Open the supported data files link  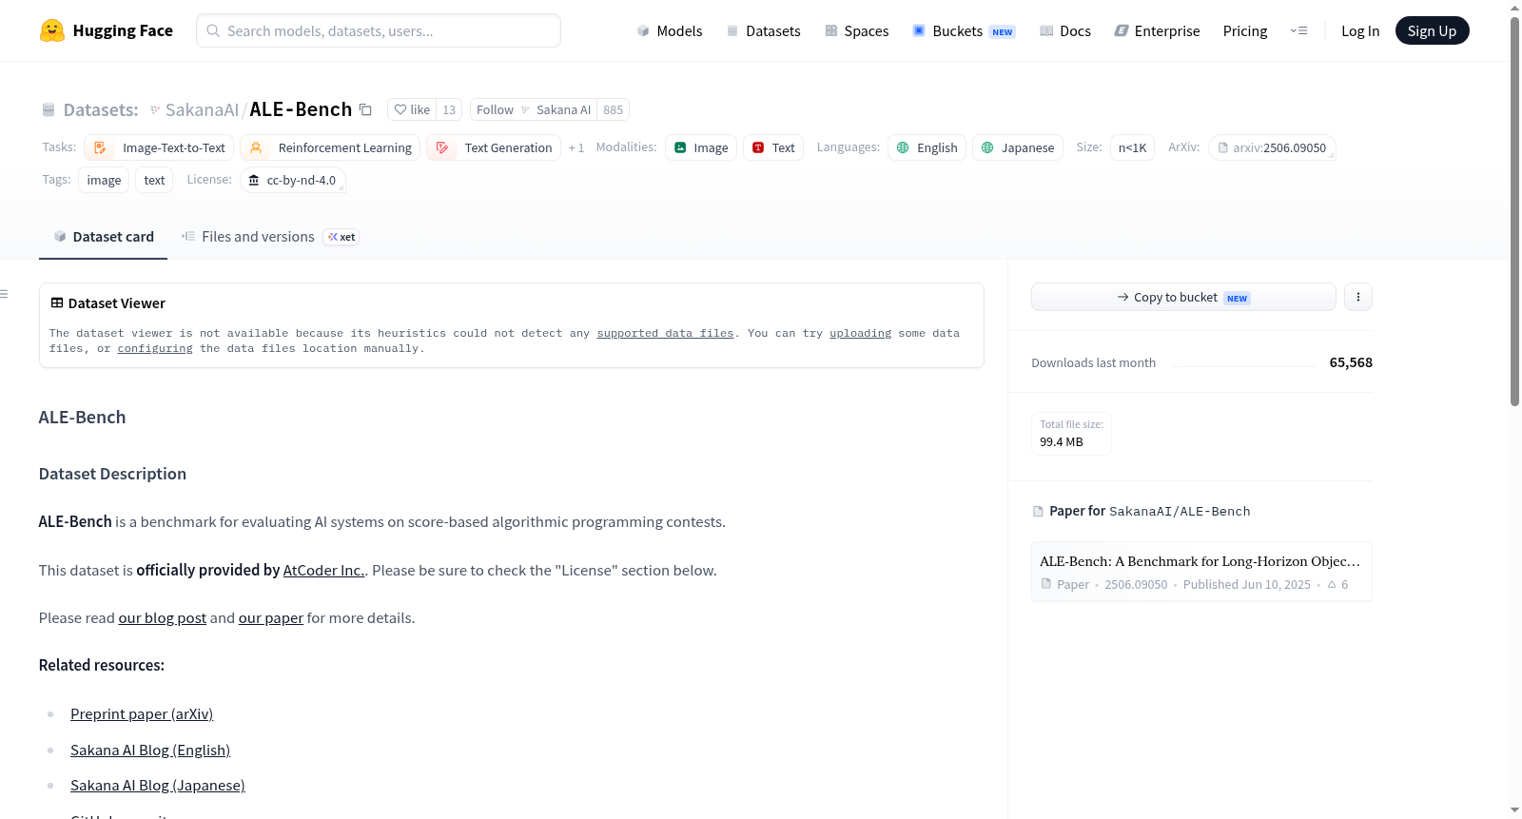coord(665,333)
